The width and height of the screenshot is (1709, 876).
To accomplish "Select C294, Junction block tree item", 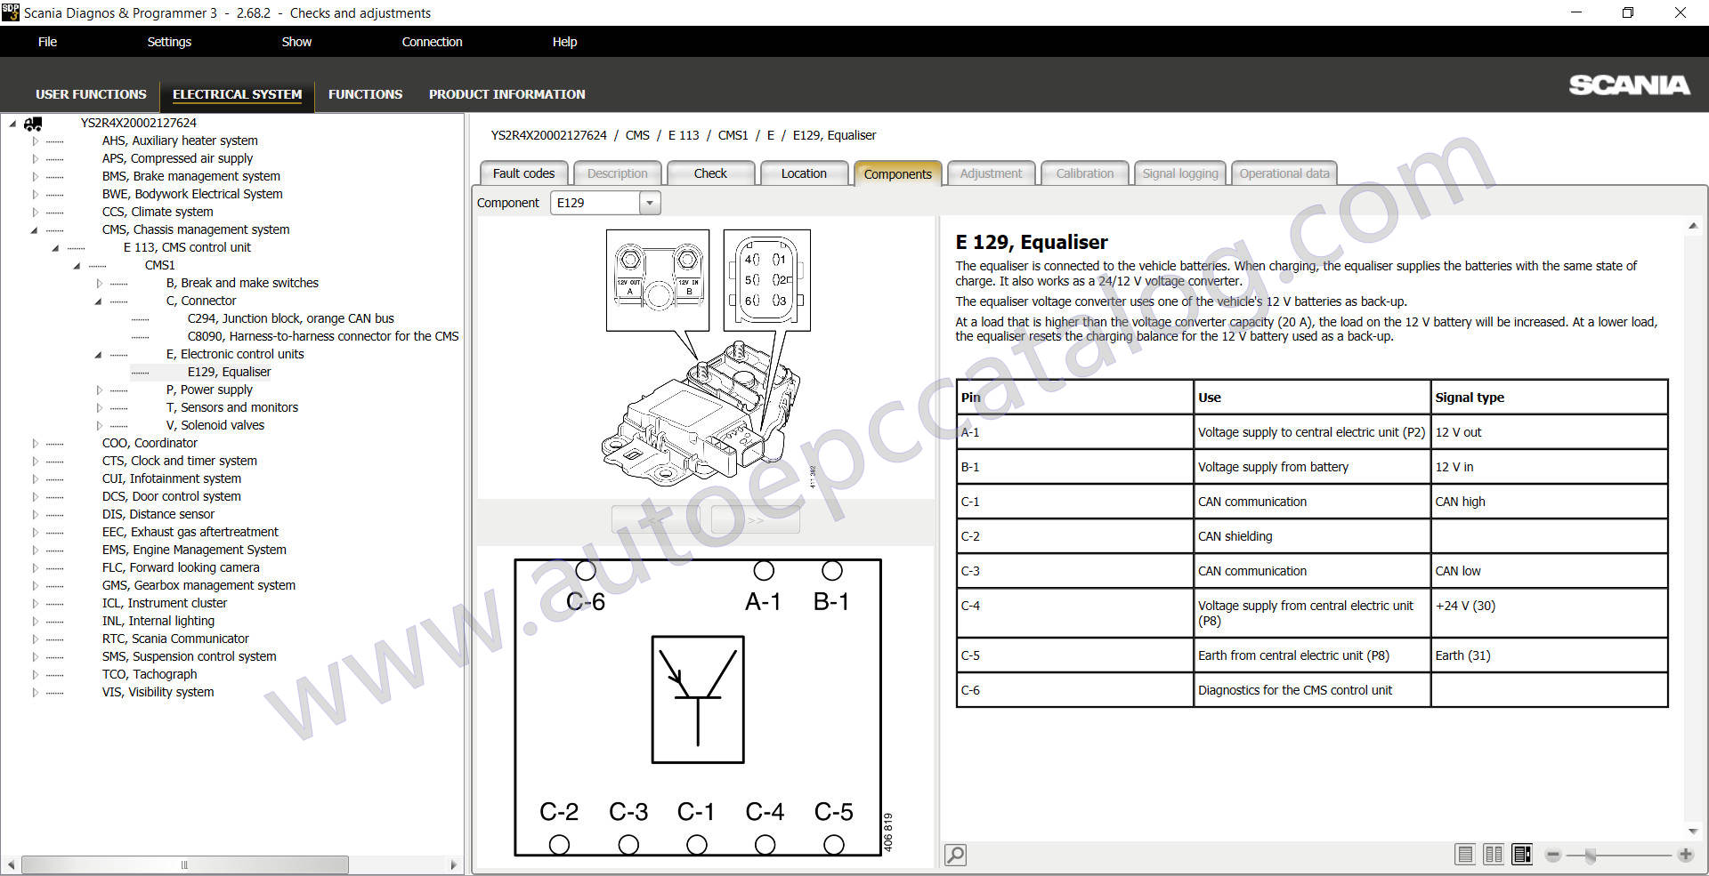I will tap(290, 318).
